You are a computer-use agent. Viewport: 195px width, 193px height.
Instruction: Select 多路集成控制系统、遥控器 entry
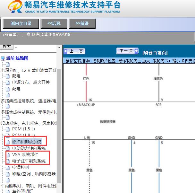click(29, 101)
